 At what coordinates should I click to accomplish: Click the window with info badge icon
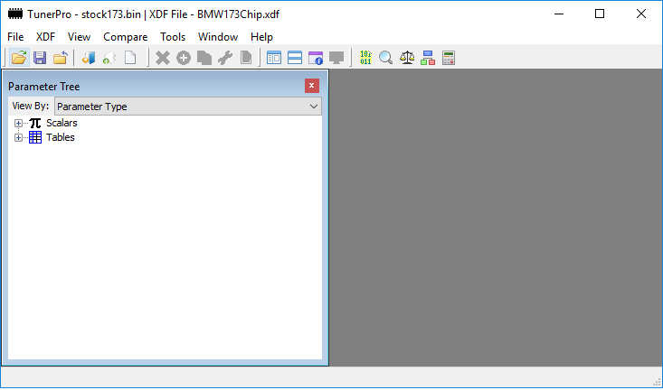point(316,58)
